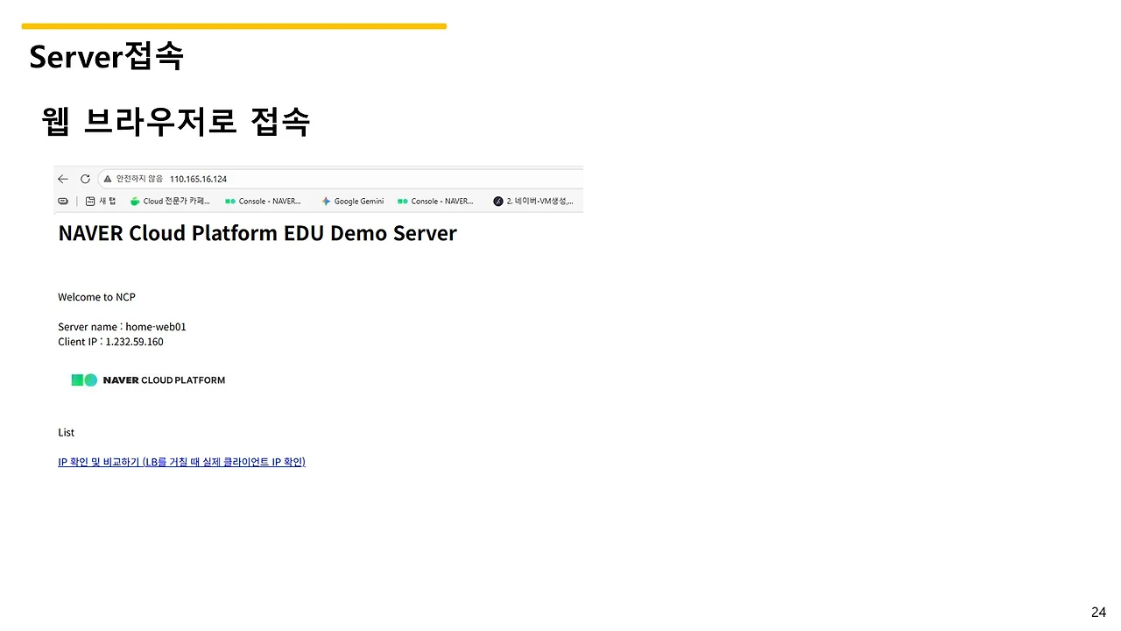Click the 'Client IP : 1.232.59.160' line
This screenshot has width=1121, height=631.
point(110,342)
